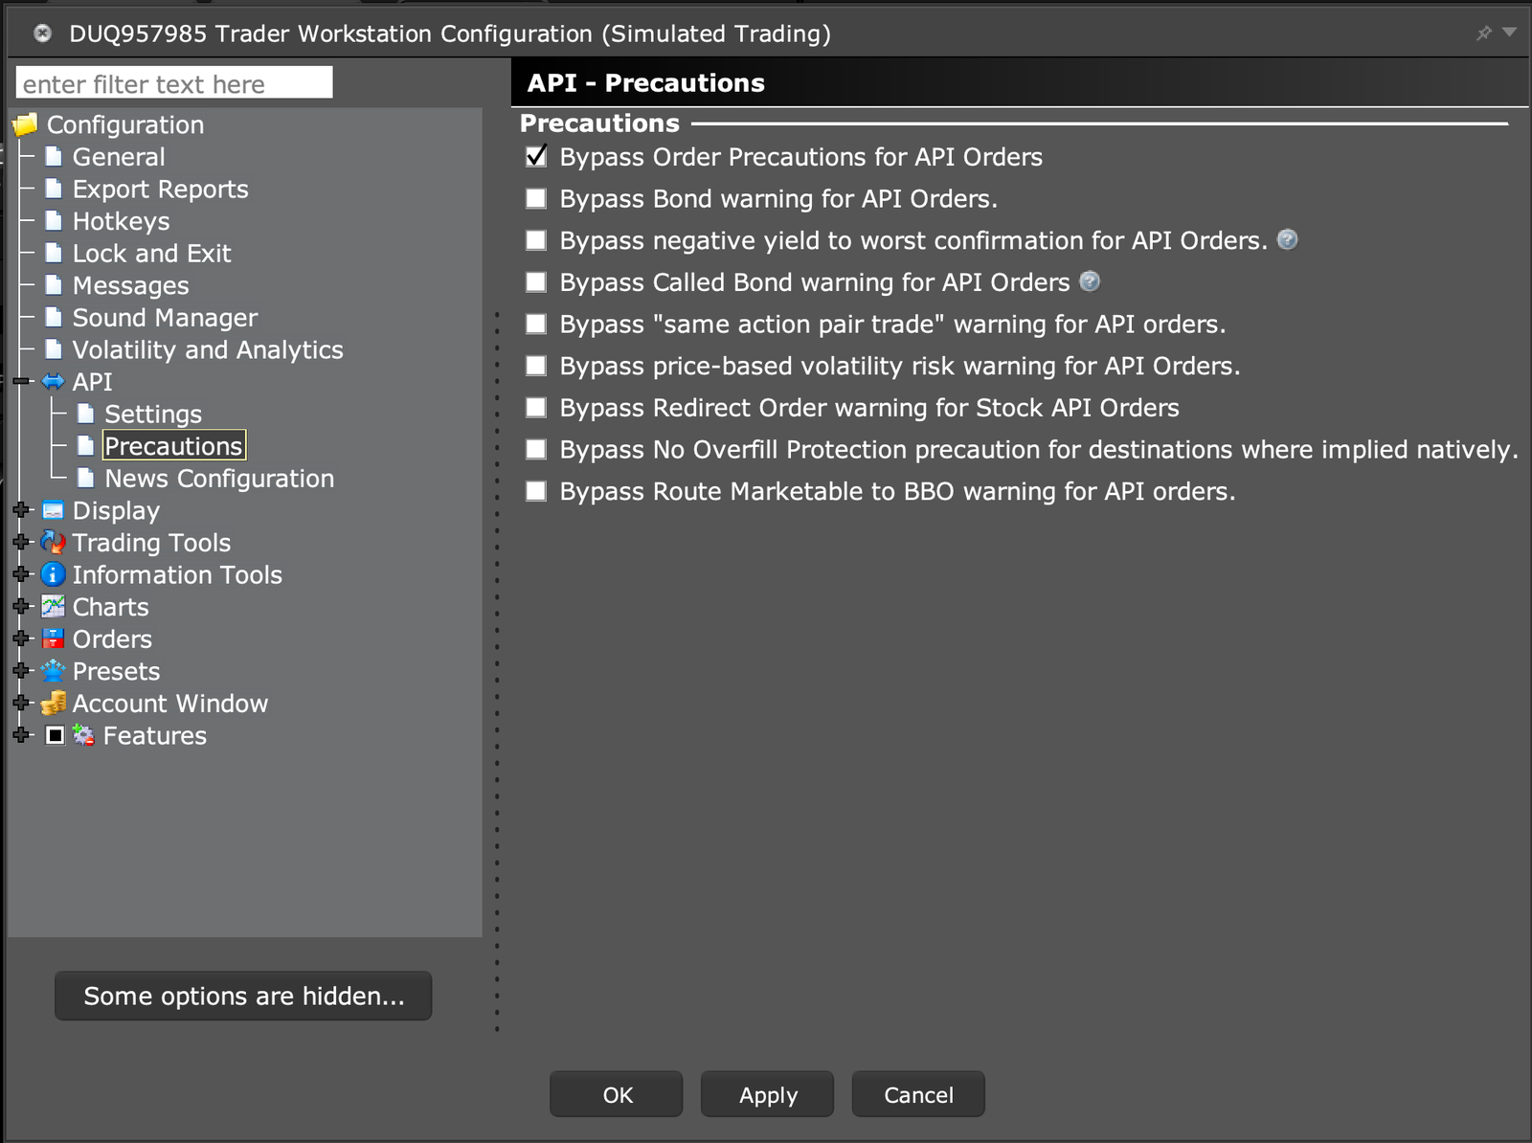Viewport: 1532px width, 1143px height.
Task: Click Some options are hidden button
Action: click(x=243, y=996)
